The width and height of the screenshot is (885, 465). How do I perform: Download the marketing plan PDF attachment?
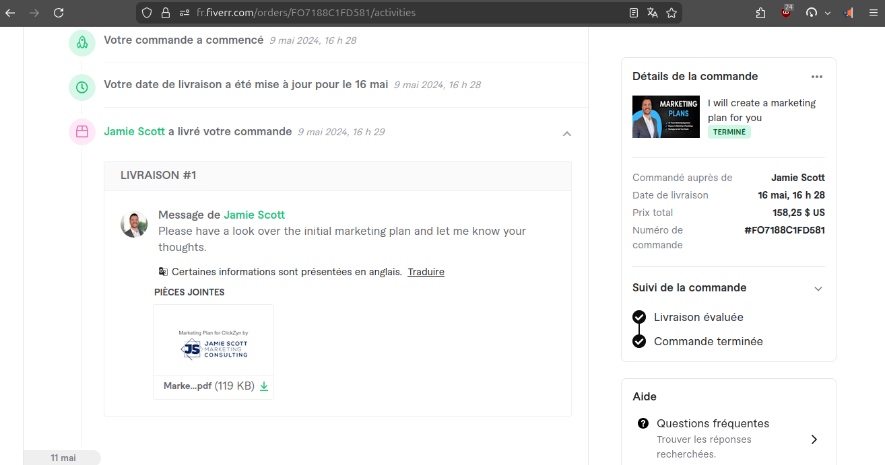tap(264, 386)
